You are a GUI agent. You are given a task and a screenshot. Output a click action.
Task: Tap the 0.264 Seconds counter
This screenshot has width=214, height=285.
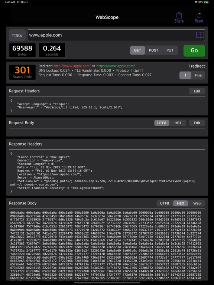pyautogui.click(x=52, y=50)
